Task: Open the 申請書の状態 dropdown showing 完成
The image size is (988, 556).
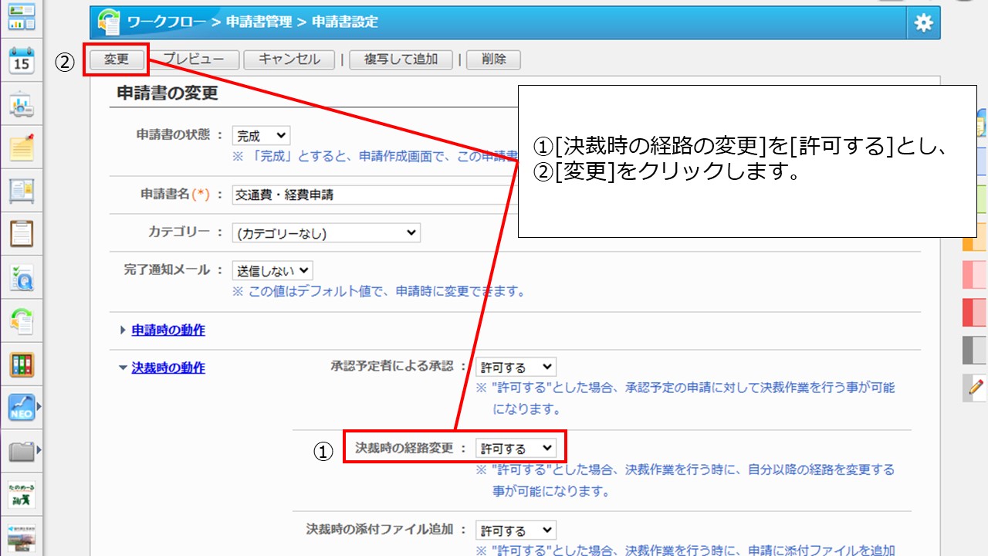Action: pyautogui.click(x=261, y=136)
